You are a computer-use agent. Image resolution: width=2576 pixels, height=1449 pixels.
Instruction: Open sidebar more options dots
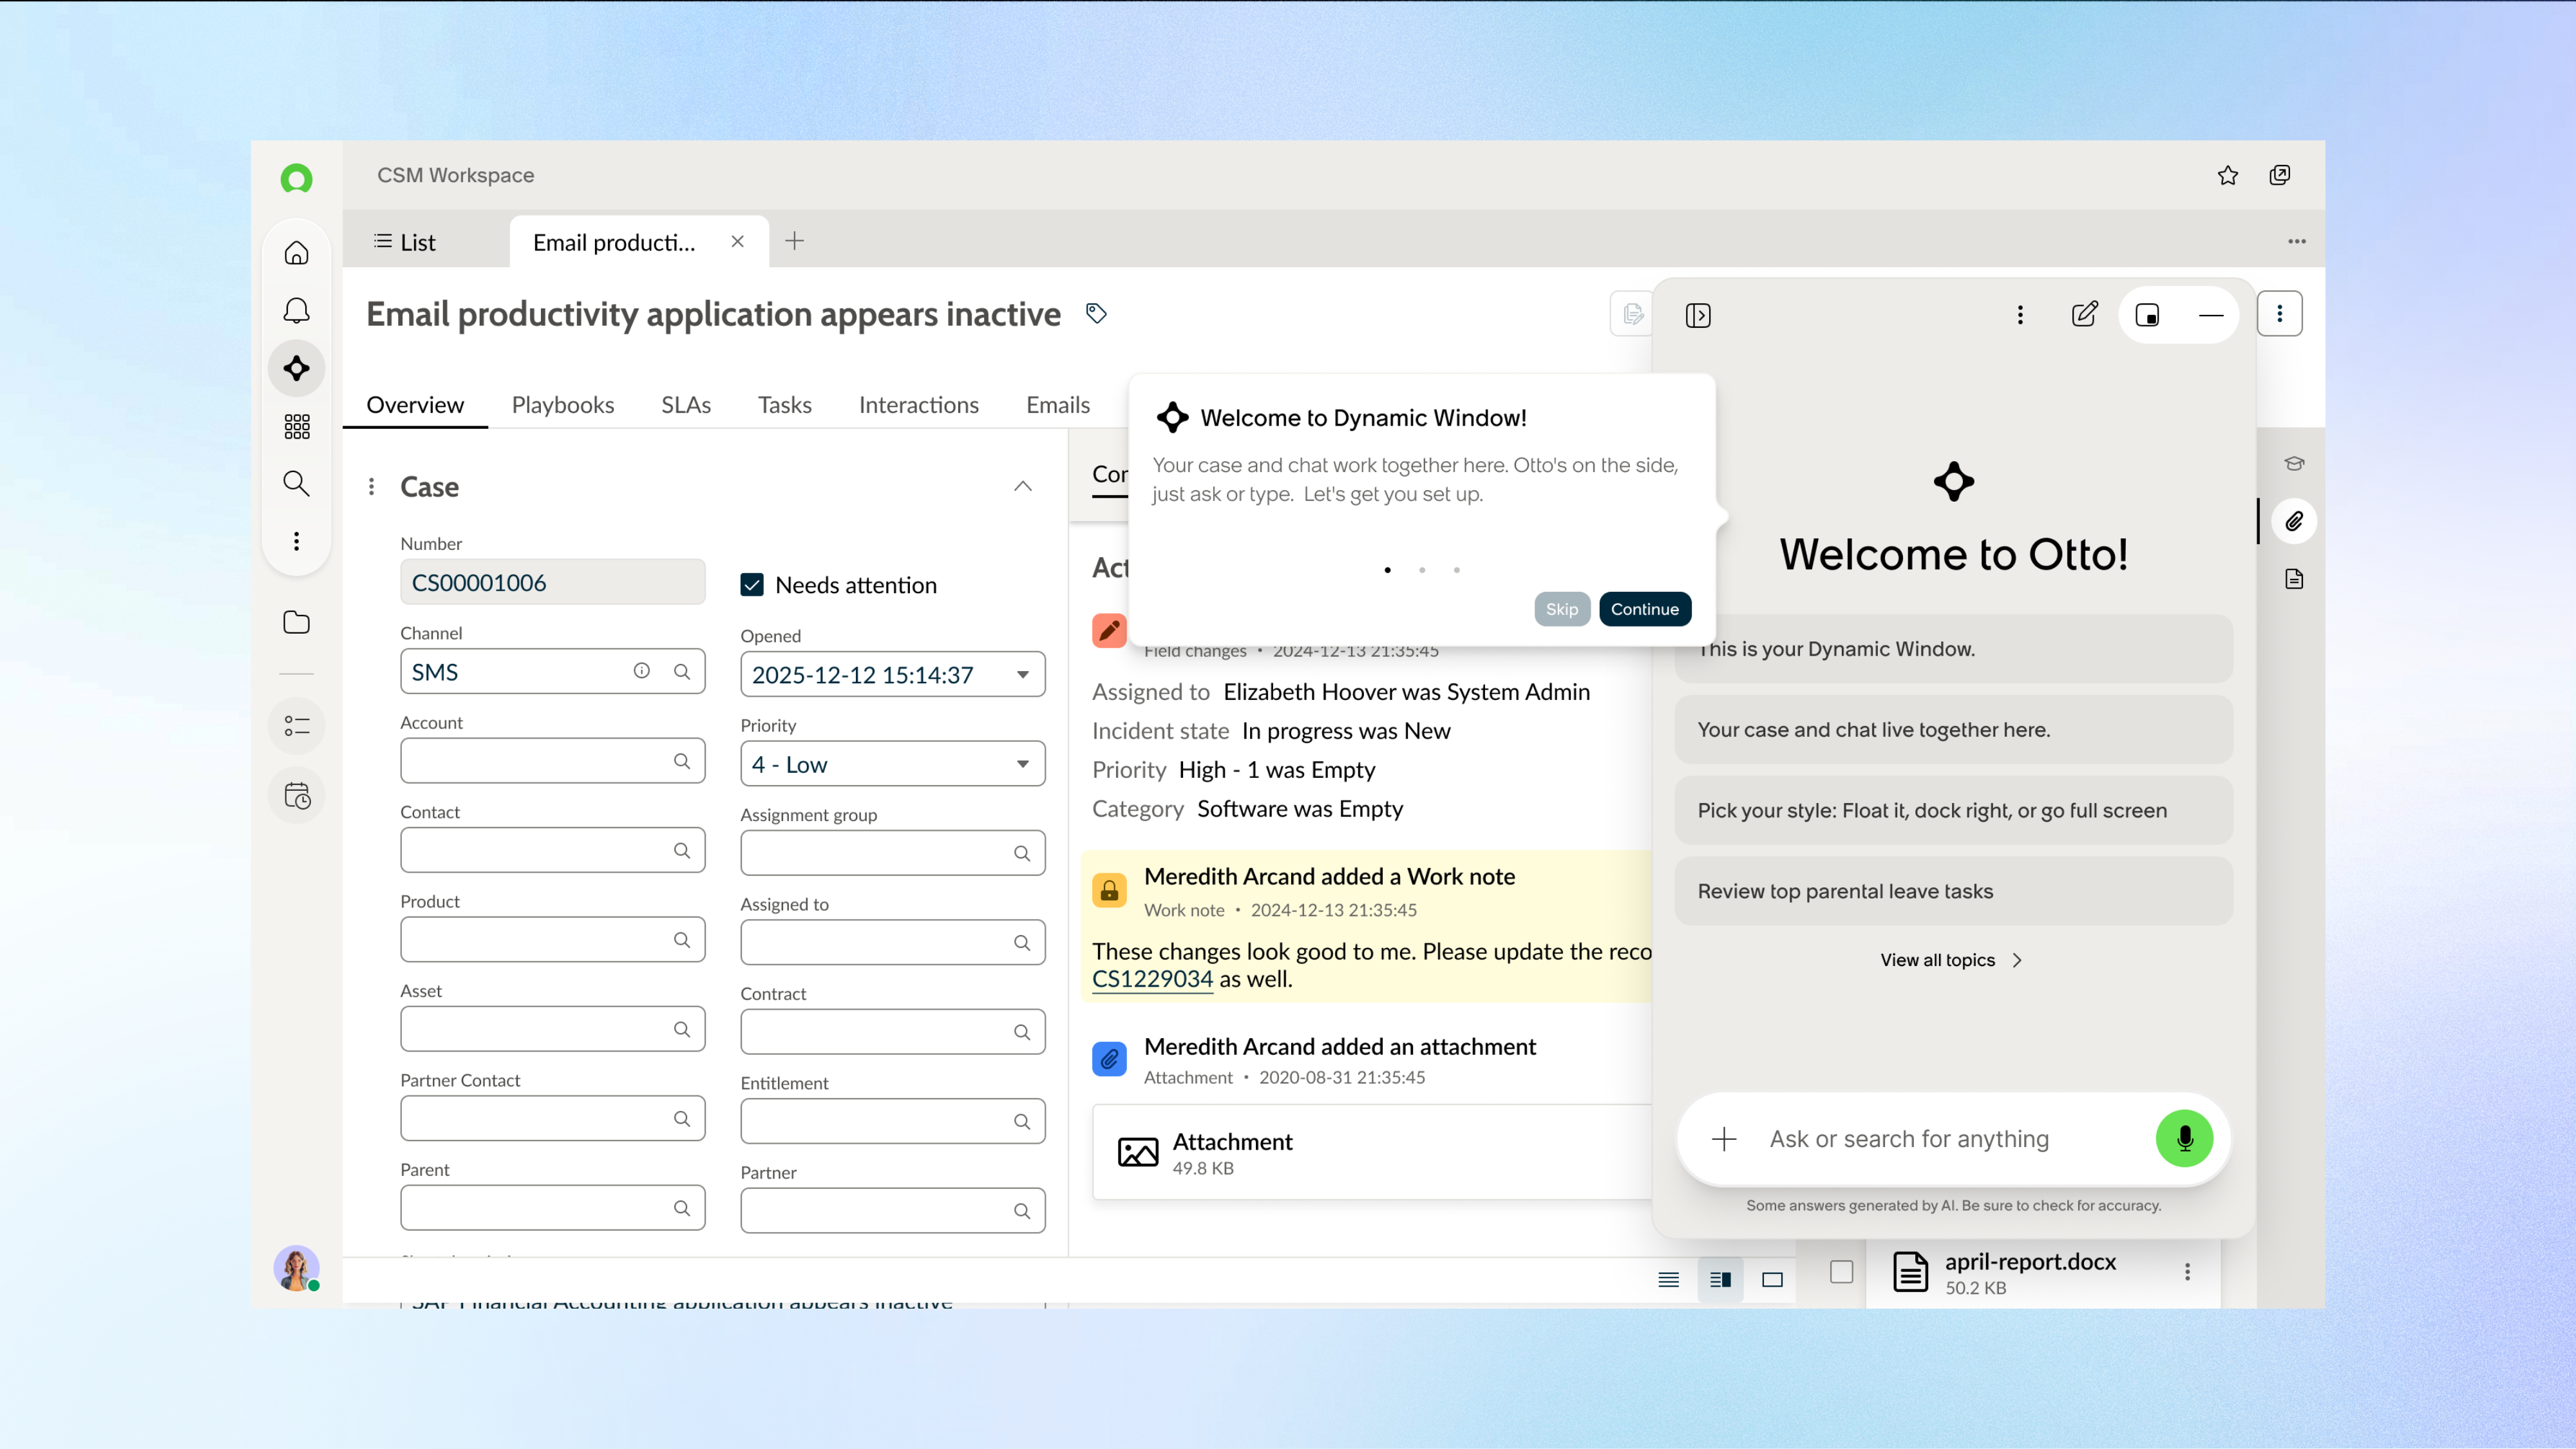pyautogui.click(x=296, y=541)
